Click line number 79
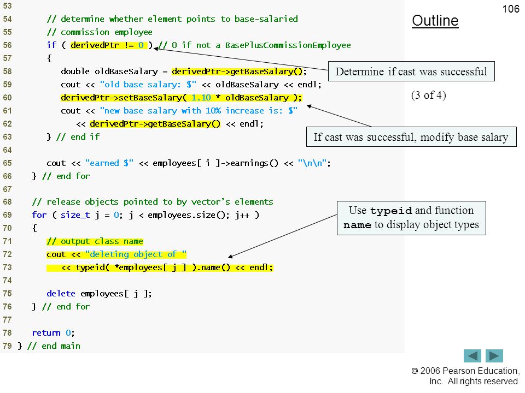This screenshot has width=525, height=393. [7, 346]
